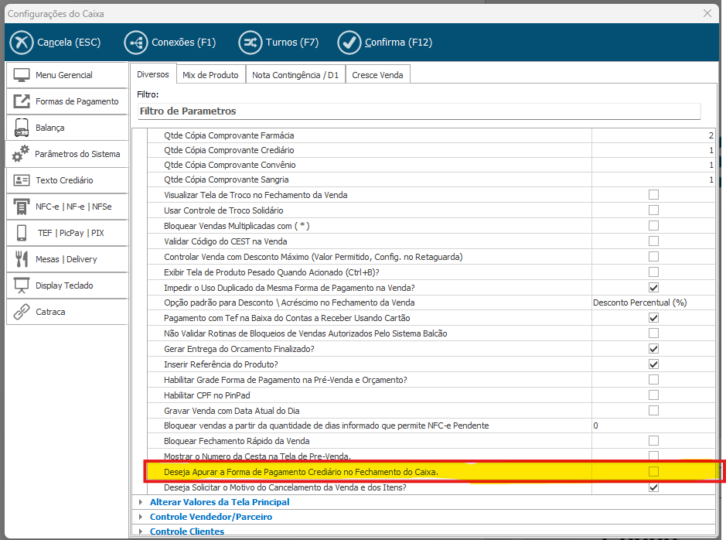The height and width of the screenshot is (540, 726).
Task: Click the Turnos (F7) shuffle icon
Action: [x=250, y=42]
